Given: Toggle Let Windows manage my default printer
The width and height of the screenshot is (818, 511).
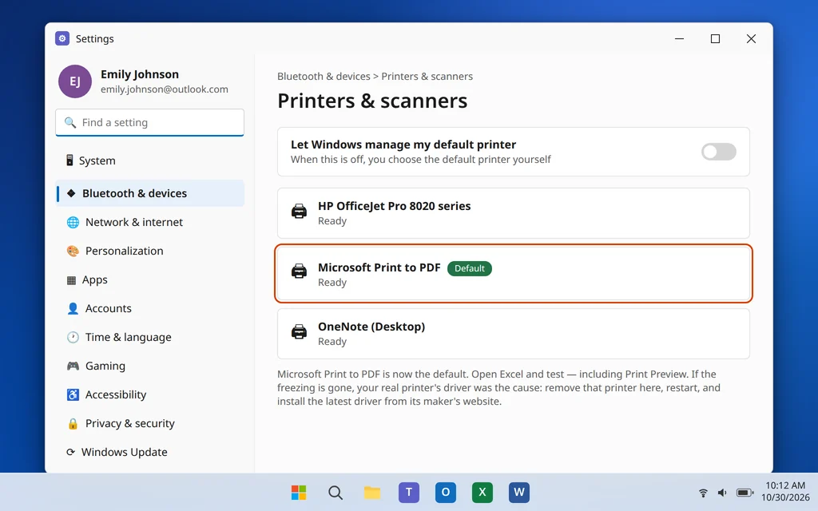Looking at the screenshot, I should point(718,152).
